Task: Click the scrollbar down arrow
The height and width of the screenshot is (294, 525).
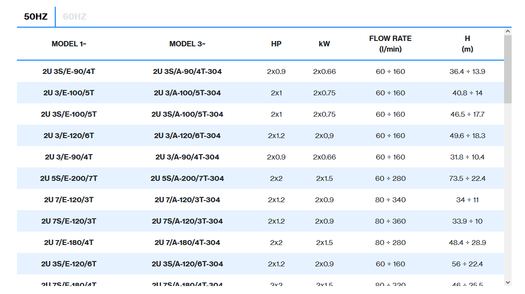Action: tap(508, 282)
